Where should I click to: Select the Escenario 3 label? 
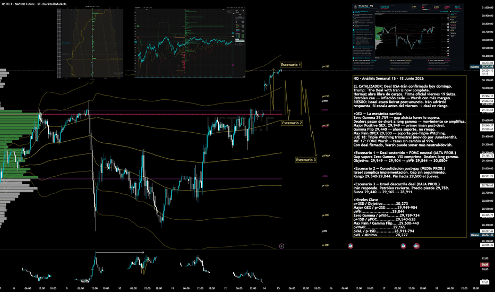(x=306, y=160)
